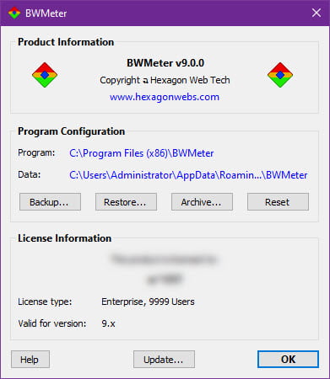Click the BWMeter title bar text

pyautogui.click(x=46, y=13)
